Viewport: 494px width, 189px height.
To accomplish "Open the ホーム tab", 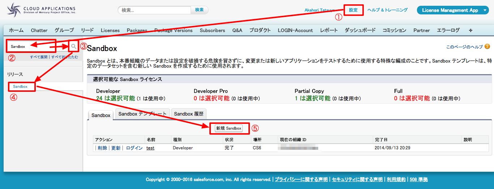I will (16, 30).
